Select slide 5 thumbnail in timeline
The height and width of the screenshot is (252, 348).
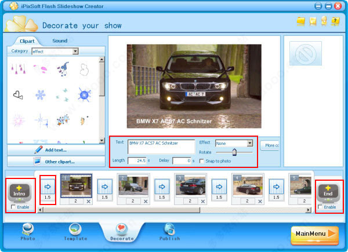(x=300, y=185)
